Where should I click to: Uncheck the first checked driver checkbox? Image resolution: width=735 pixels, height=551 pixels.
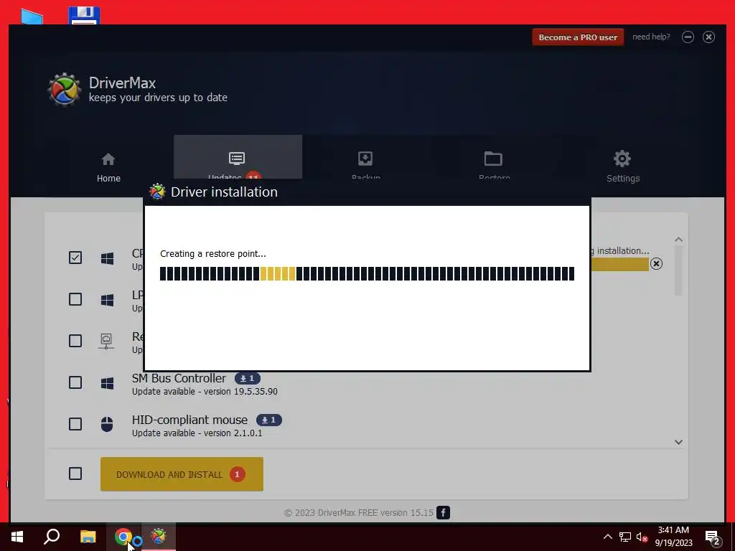(x=75, y=258)
